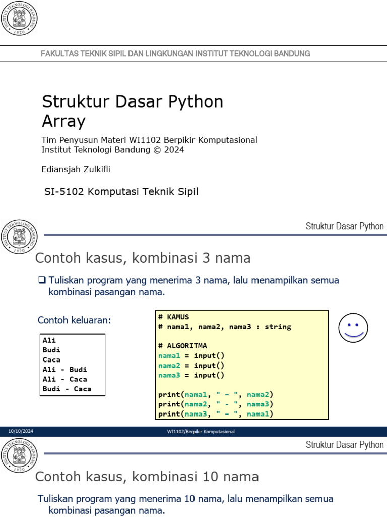Click the 'Contoh keluaran:' label
The height and width of the screenshot is (517, 387).
(x=74, y=320)
